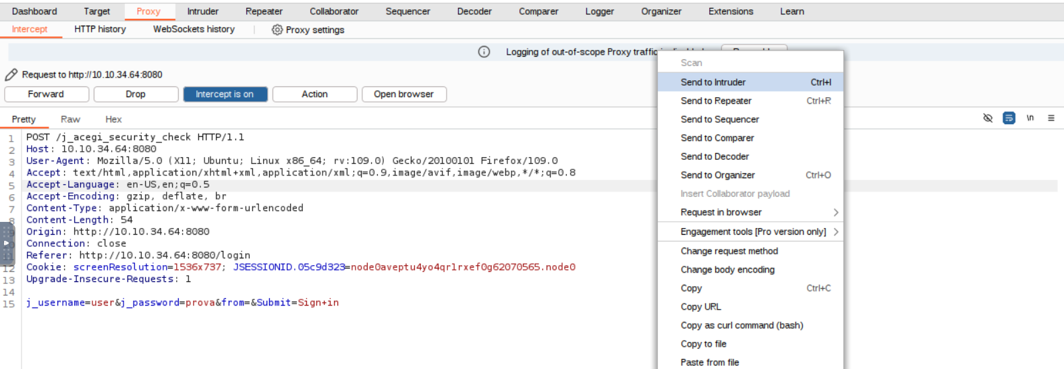Click the crossed-out eye icon in editor toolbar
This screenshot has width=1064, height=369.
click(x=988, y=118)
